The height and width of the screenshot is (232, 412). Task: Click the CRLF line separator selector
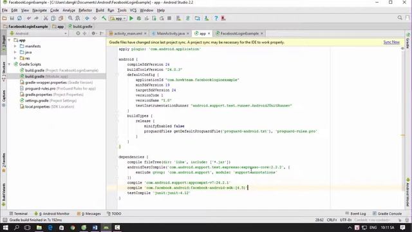tap(332, 220)
